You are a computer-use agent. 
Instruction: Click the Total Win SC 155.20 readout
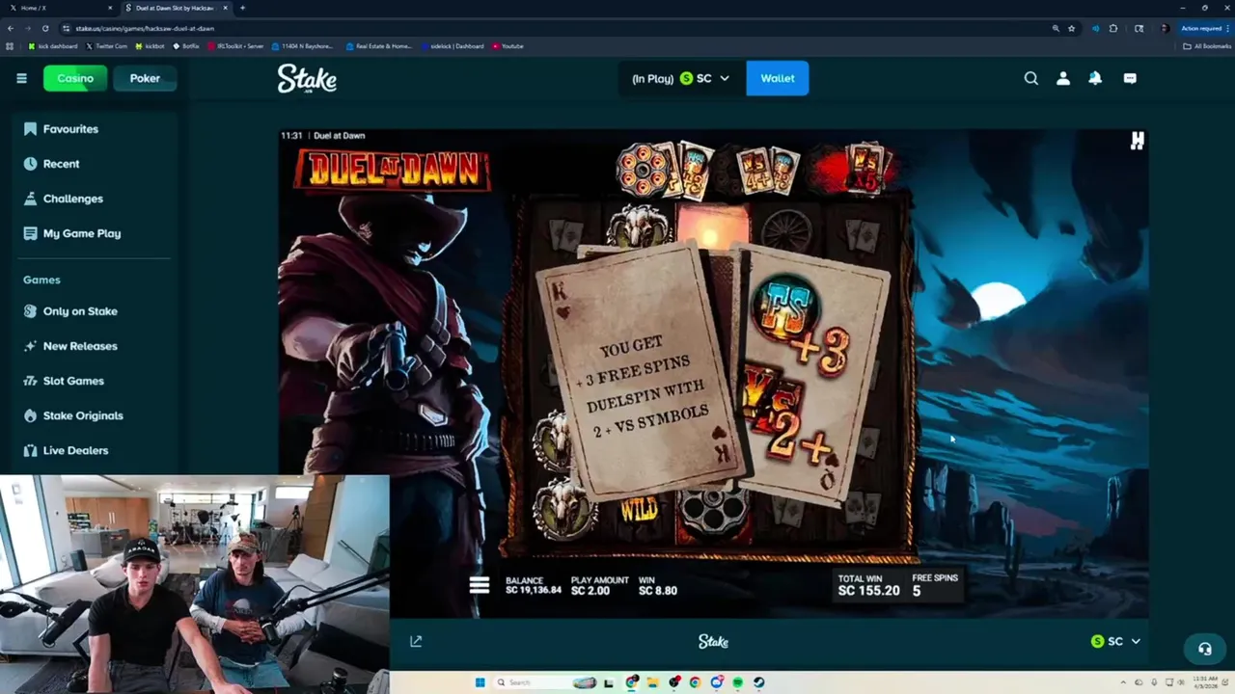[868, 585]
